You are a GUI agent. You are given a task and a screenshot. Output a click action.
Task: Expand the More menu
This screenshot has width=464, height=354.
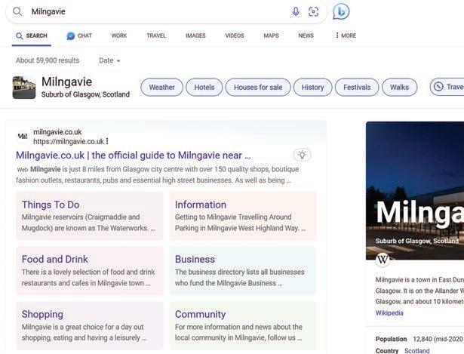point(346,35)
